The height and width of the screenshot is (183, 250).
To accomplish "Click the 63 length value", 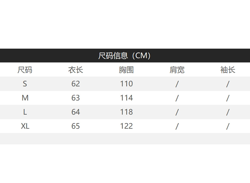I will (76, 98).
